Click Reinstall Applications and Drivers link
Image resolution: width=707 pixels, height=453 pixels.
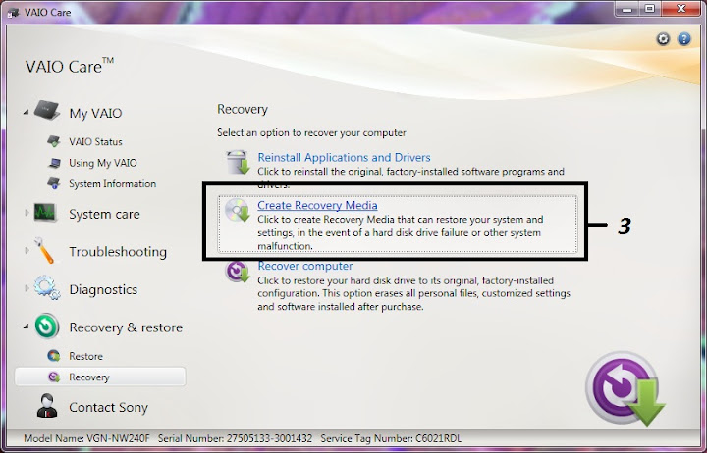click(x=344, y=157)
